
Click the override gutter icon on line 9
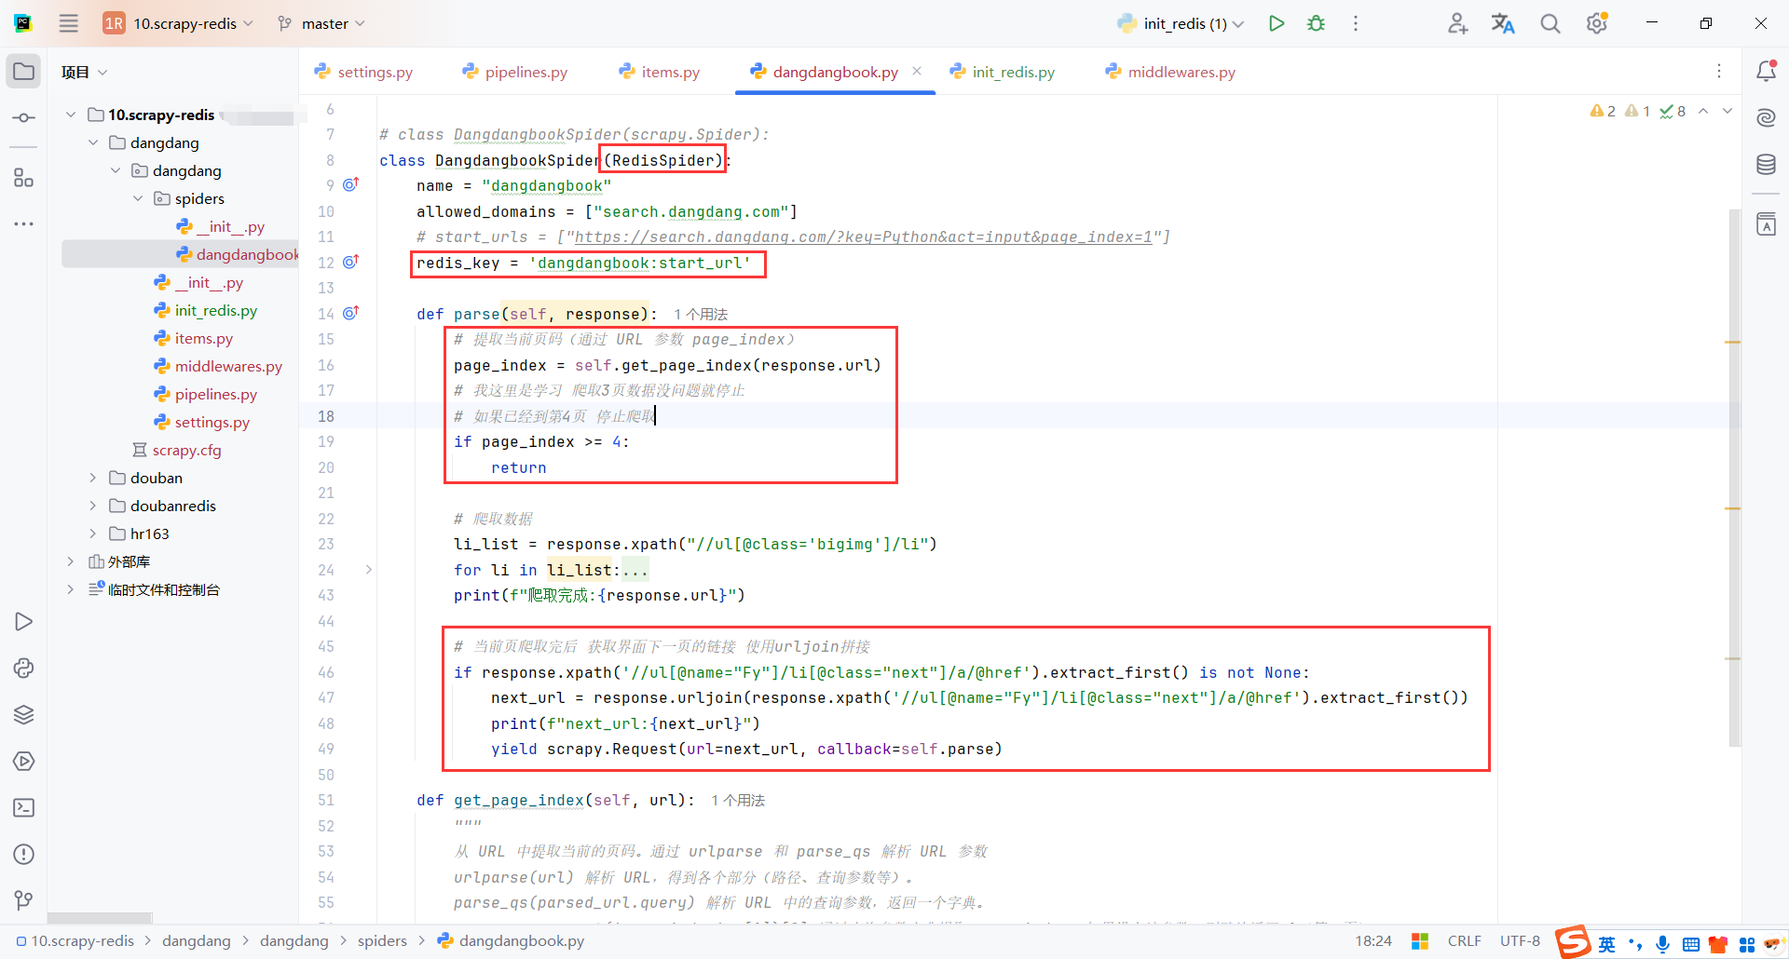350,184
